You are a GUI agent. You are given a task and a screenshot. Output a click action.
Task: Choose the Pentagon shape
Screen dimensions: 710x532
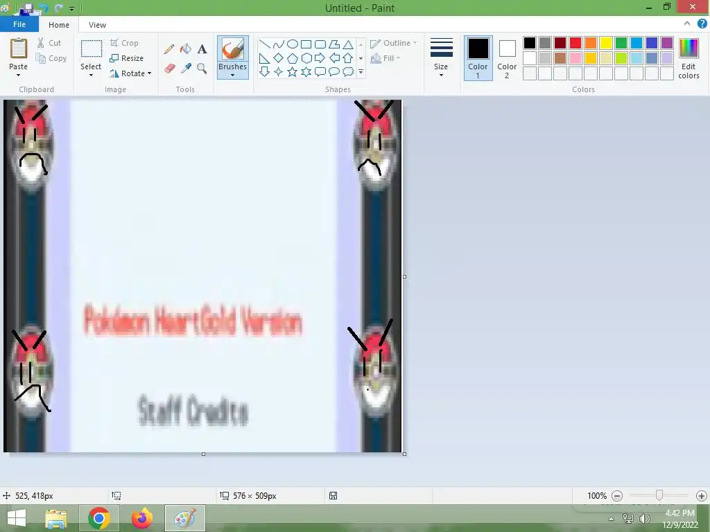[x=293, y=58]
